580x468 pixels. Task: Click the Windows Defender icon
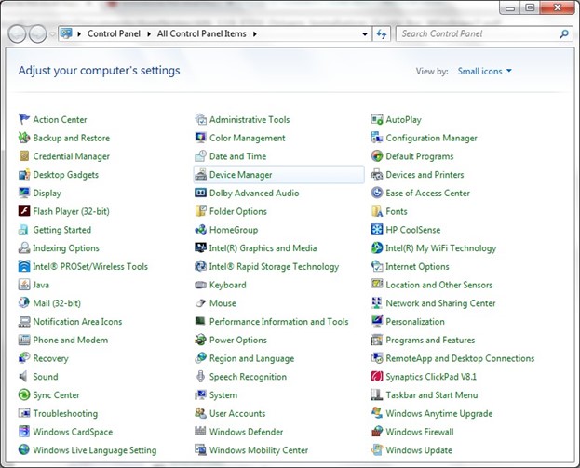[201, 432]
